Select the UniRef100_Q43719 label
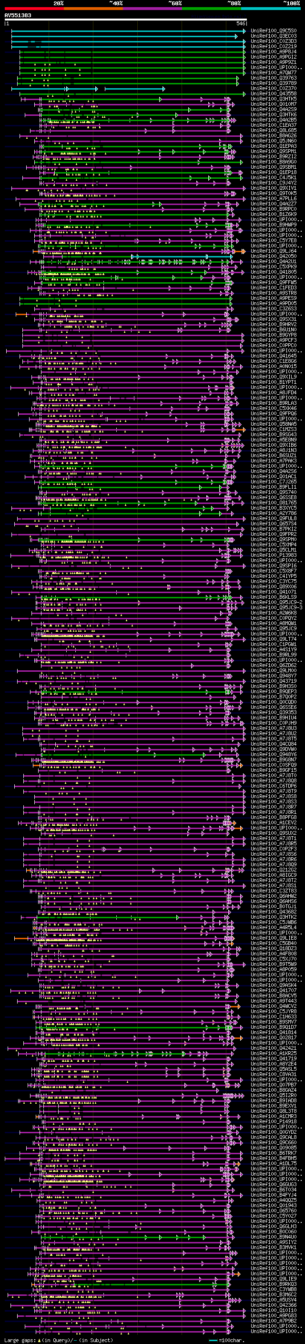The width and height of the screenshot is (305, 1344). click(273, 681)
